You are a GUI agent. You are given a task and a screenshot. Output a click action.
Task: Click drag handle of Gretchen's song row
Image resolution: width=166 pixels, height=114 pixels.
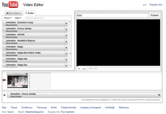point(4,24)
